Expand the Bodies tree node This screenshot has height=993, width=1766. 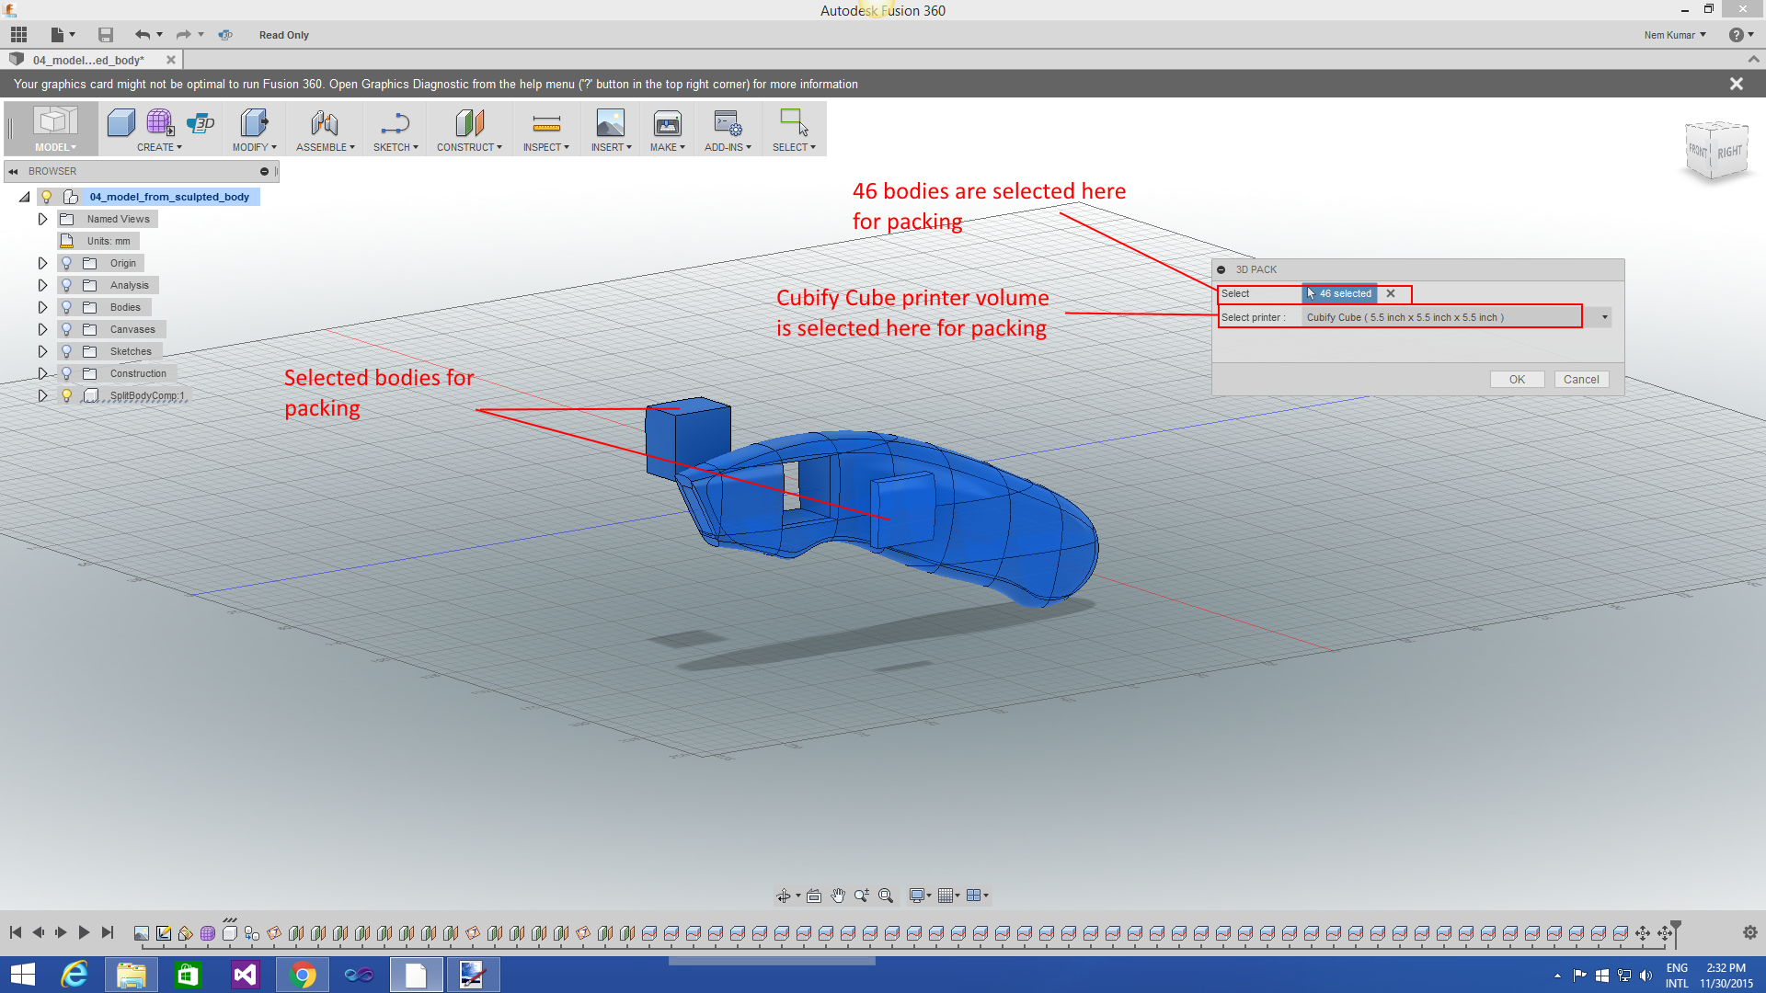42,307
